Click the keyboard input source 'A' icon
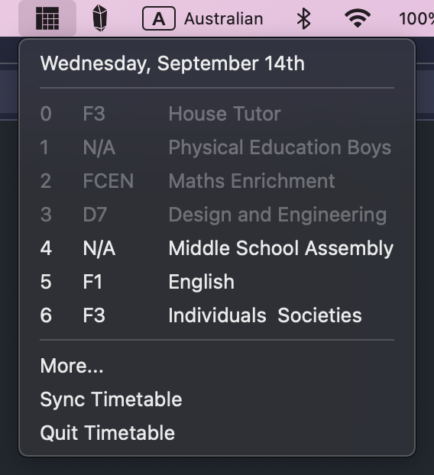Viewport: 434px width, 475px height. (x=159, y=19)
